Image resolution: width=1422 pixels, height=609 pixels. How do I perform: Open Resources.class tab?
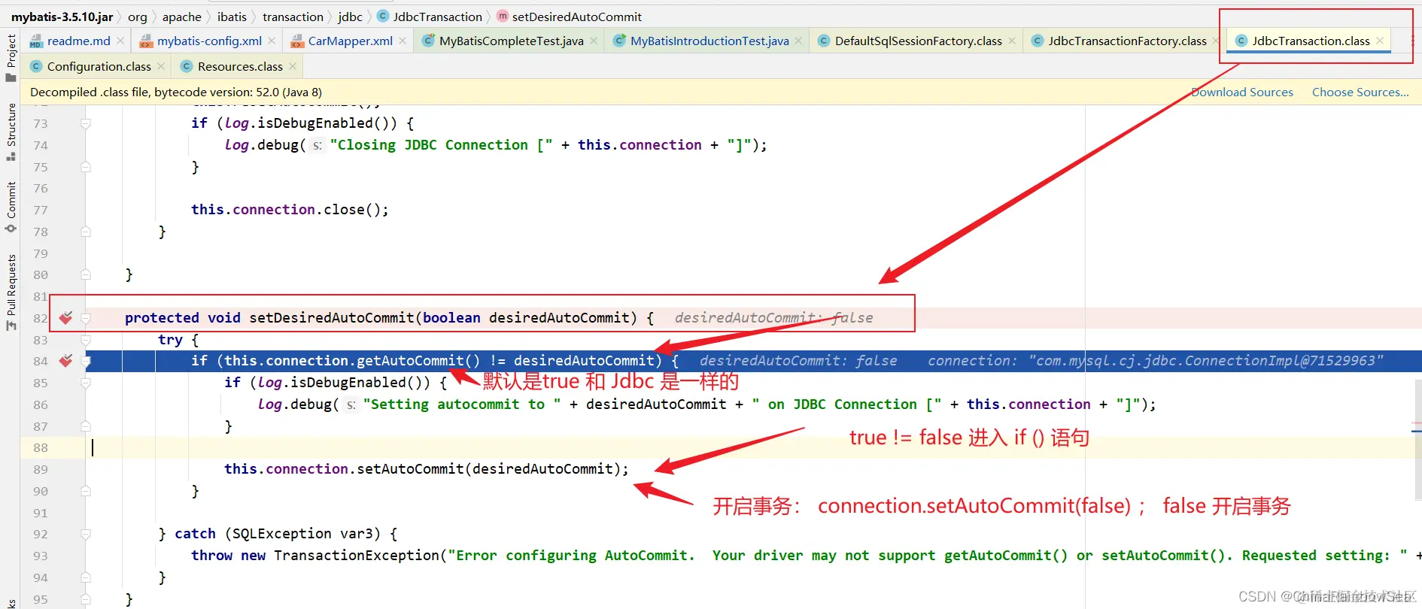tap(240, 66)
